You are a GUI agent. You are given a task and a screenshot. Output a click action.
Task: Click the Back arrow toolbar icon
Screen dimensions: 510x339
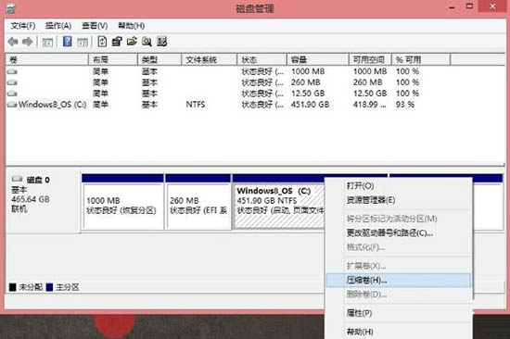(x=13, y=42)
